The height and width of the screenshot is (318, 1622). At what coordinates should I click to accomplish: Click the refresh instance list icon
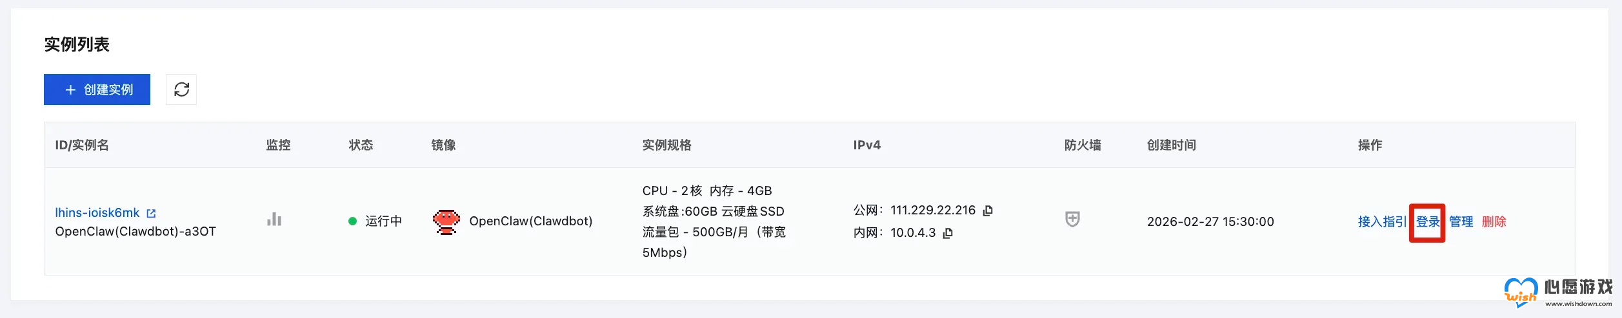click(x=181, y=89)
